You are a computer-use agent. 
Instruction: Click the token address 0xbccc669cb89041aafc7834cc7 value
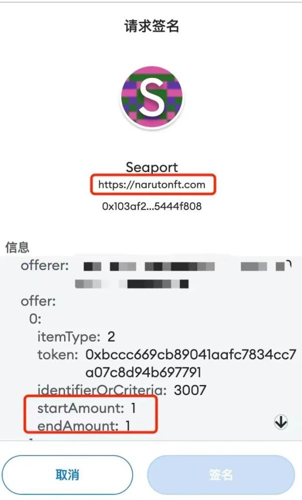point(191,354)
